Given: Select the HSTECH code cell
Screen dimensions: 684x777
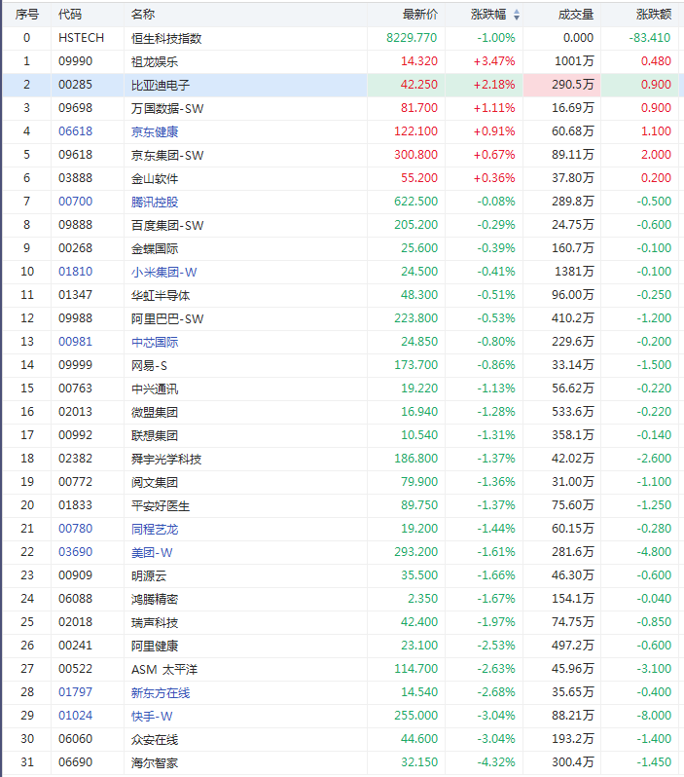Looking at the screenshot, I should pos(81,38).
